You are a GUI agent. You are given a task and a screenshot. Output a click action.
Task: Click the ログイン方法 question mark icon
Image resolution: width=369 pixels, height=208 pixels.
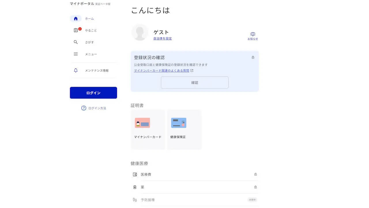click(84, 108)
